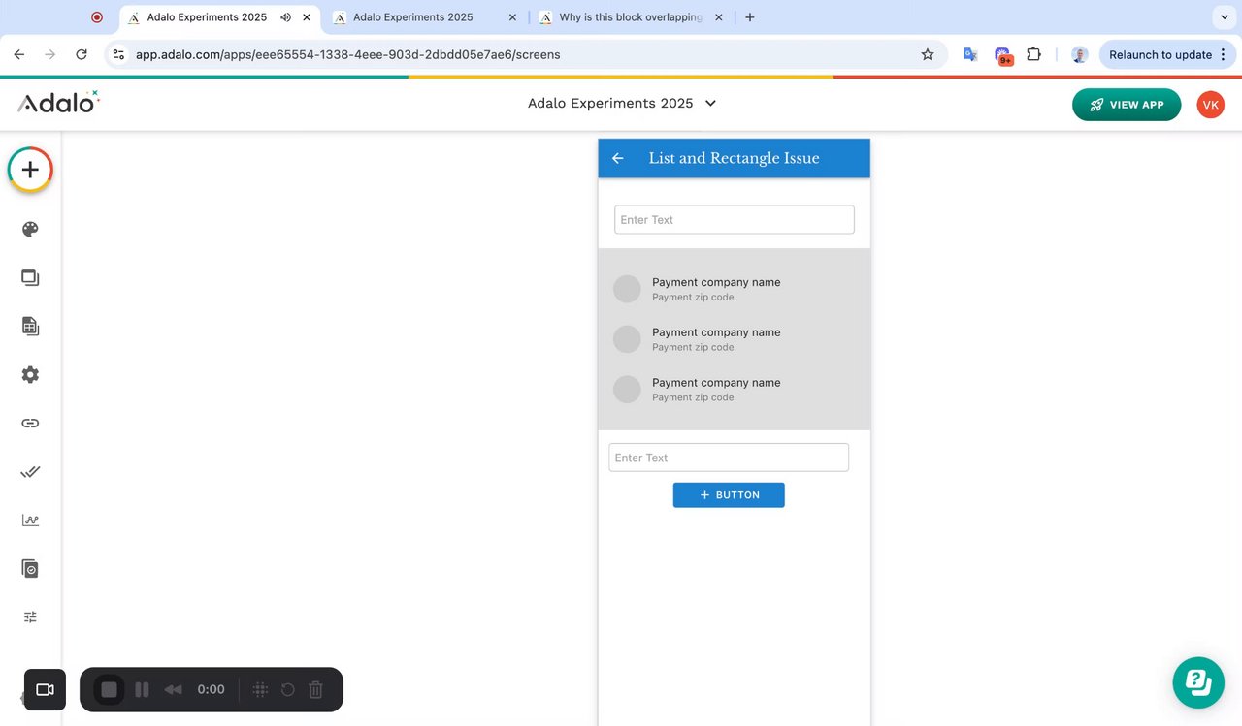Open the Branding palette icon in sidebar
1242x726 pixels.
pos(30,230)
